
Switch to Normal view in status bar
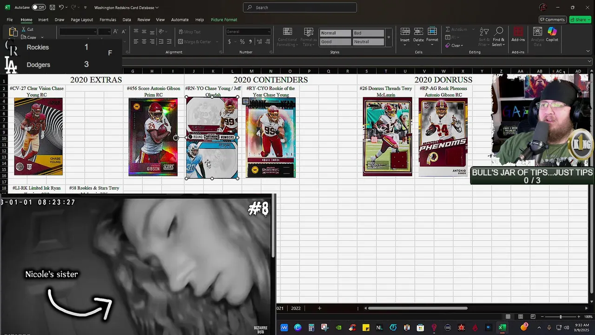point(508,317)
